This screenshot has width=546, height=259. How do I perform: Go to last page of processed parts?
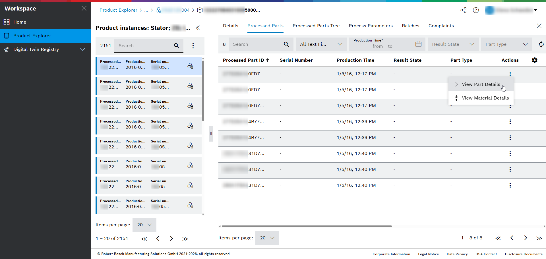(x=539, y=238)
